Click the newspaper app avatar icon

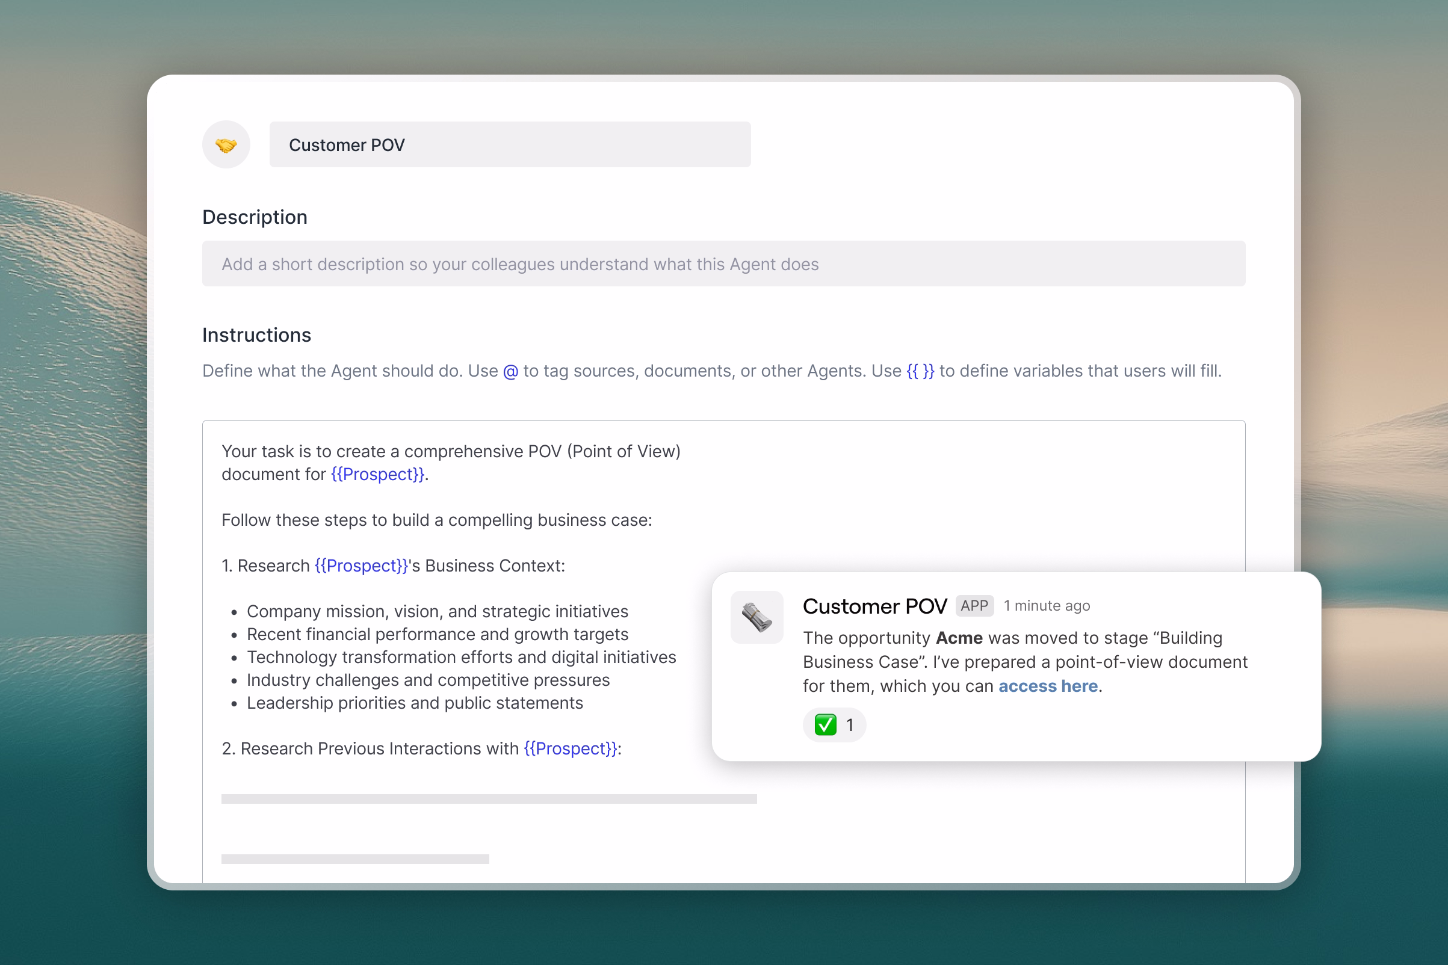pyautogui.click(x=756, y=617)
